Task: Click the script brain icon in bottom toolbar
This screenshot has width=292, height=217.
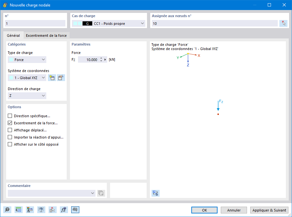Action: point(75,210)
